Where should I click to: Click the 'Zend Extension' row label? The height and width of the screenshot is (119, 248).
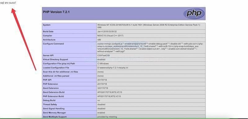pos(51,88)
